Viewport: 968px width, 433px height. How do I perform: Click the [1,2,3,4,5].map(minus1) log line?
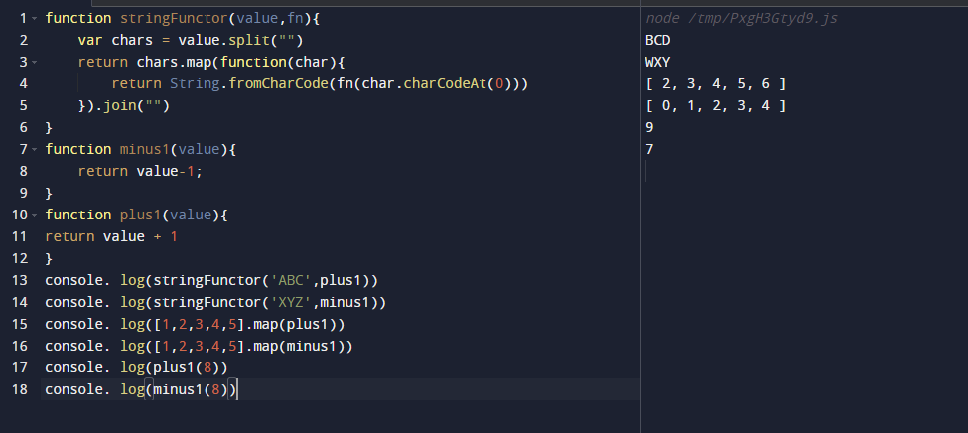199,346
